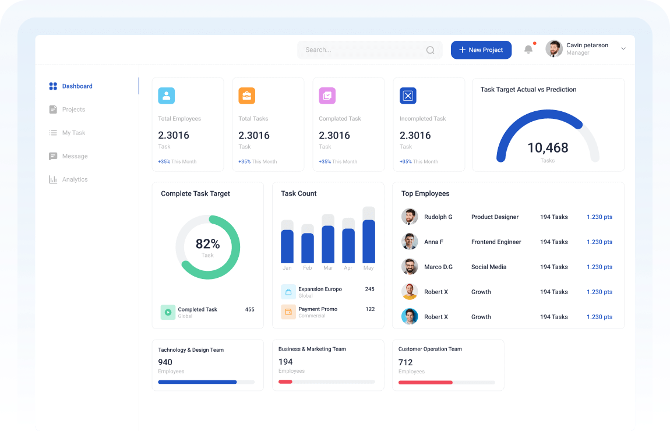Click the search magnifier icon
The image size is (670, 431).
coord(430,50)
